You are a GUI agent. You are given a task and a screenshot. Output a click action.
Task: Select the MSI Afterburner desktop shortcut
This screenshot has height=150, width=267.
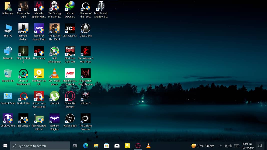[x=54, y=51]
